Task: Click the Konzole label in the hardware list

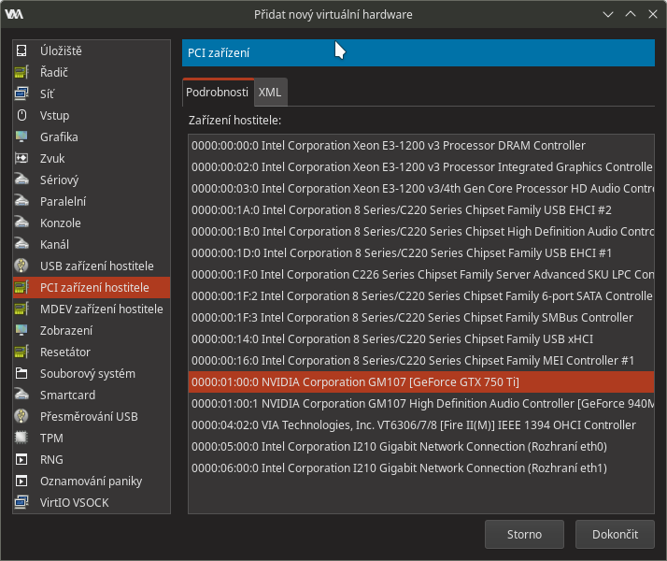Action: [61, 223]
